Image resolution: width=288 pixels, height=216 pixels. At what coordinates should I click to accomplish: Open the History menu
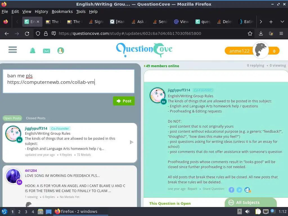tap(41, 12)
